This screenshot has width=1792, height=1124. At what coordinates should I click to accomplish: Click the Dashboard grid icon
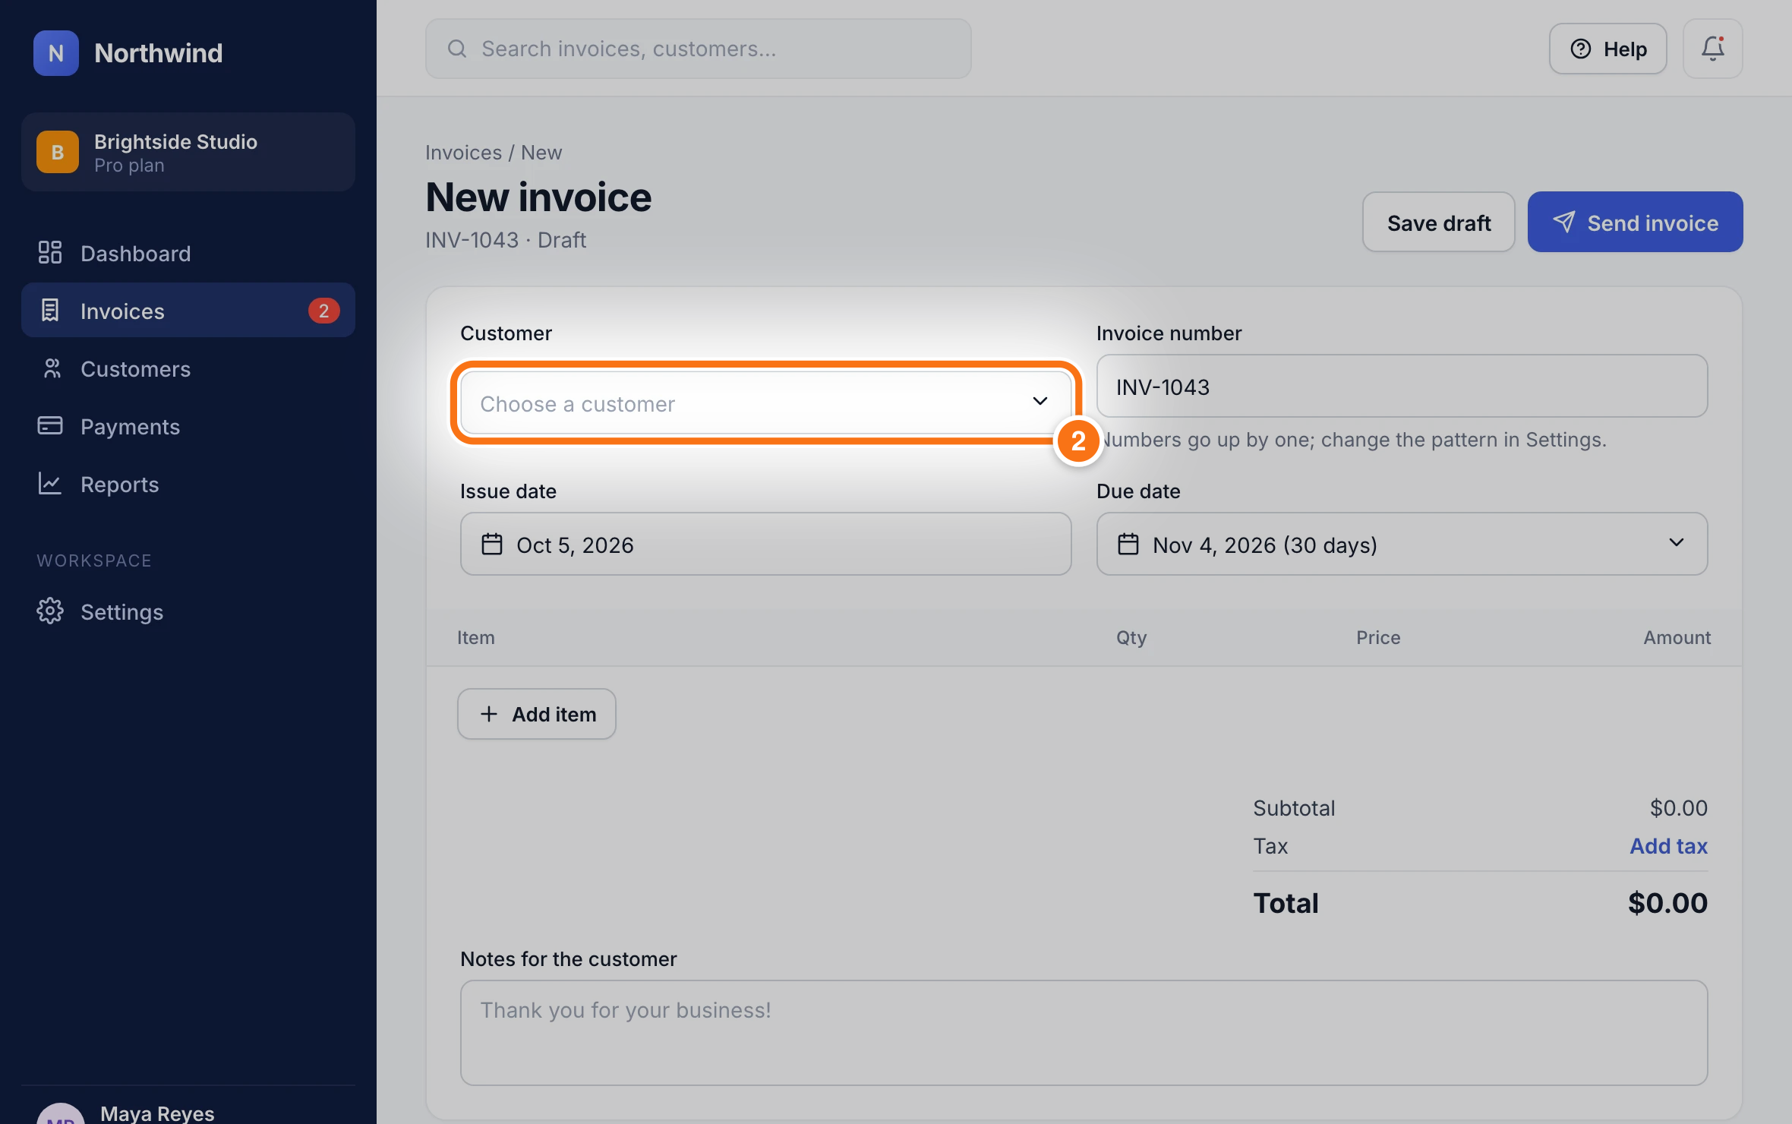click(x=50, y=253)
